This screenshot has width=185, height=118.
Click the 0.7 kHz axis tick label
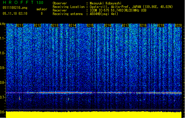pos(2,97)
